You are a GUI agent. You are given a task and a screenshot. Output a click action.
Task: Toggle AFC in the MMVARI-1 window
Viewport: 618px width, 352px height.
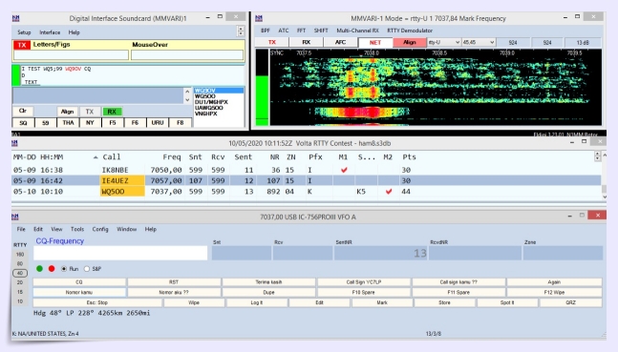tap(341, 42)
